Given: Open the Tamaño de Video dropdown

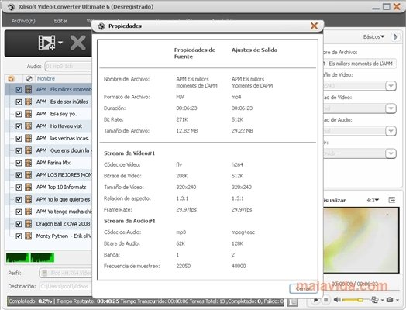Looking at the screenshot, I should 391,86.
